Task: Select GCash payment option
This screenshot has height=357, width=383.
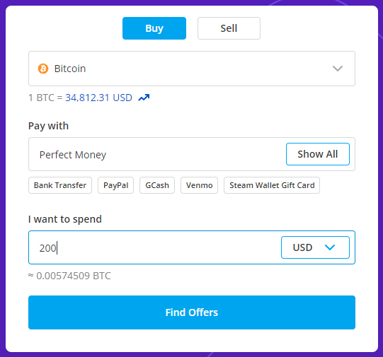Action: 157,185
